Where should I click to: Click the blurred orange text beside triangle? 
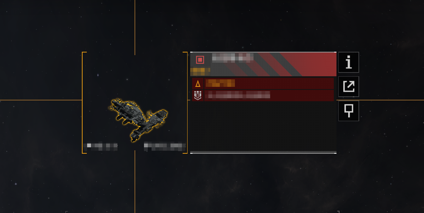pos(220,83)
